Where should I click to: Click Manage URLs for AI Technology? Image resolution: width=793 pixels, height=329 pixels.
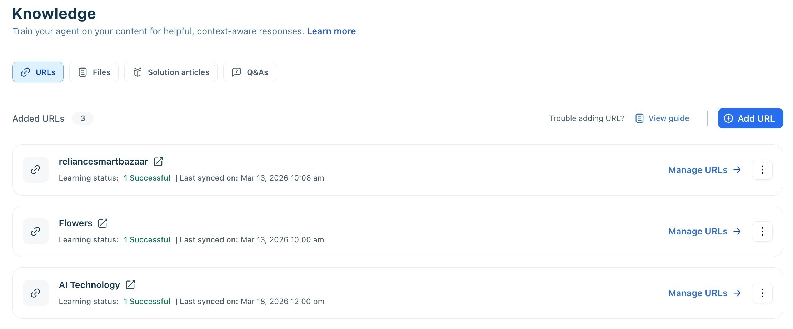704,293
